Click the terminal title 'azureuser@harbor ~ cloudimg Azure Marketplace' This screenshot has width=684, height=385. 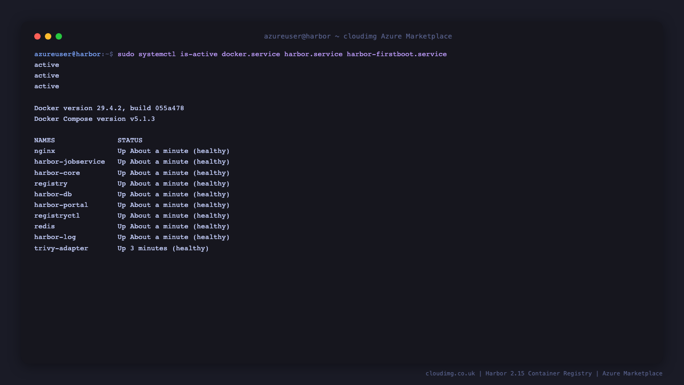click(358, 36)
